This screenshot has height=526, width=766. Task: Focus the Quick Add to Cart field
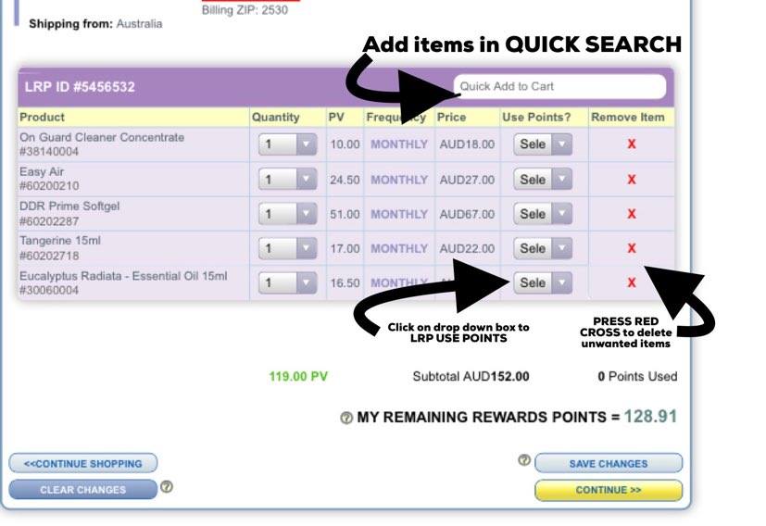tap(559, 86)
